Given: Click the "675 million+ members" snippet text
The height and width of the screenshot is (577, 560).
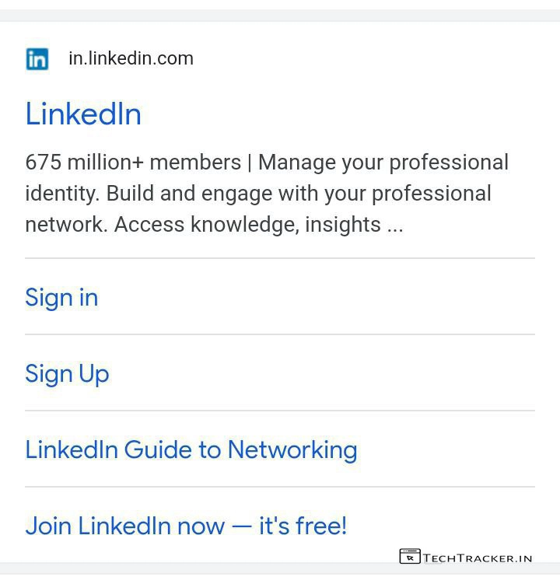Looking at the screenshot, I should [x=133, y=163].
